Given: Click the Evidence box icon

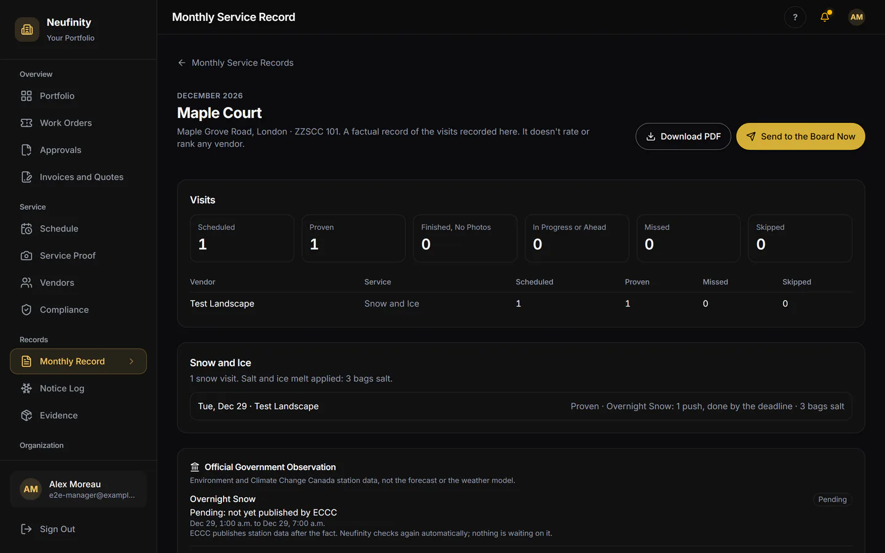Looking at the screenshot, I should [x=26, y=415].
